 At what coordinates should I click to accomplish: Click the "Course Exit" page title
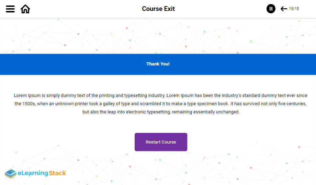158,9
